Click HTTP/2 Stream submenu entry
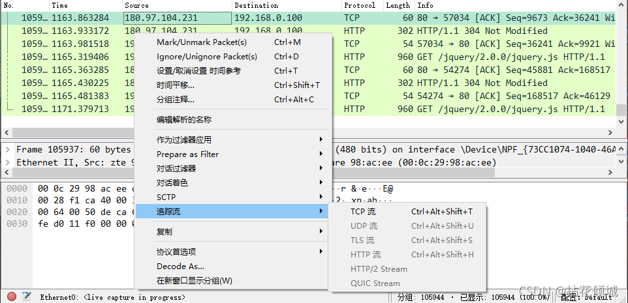 (407, 269)
